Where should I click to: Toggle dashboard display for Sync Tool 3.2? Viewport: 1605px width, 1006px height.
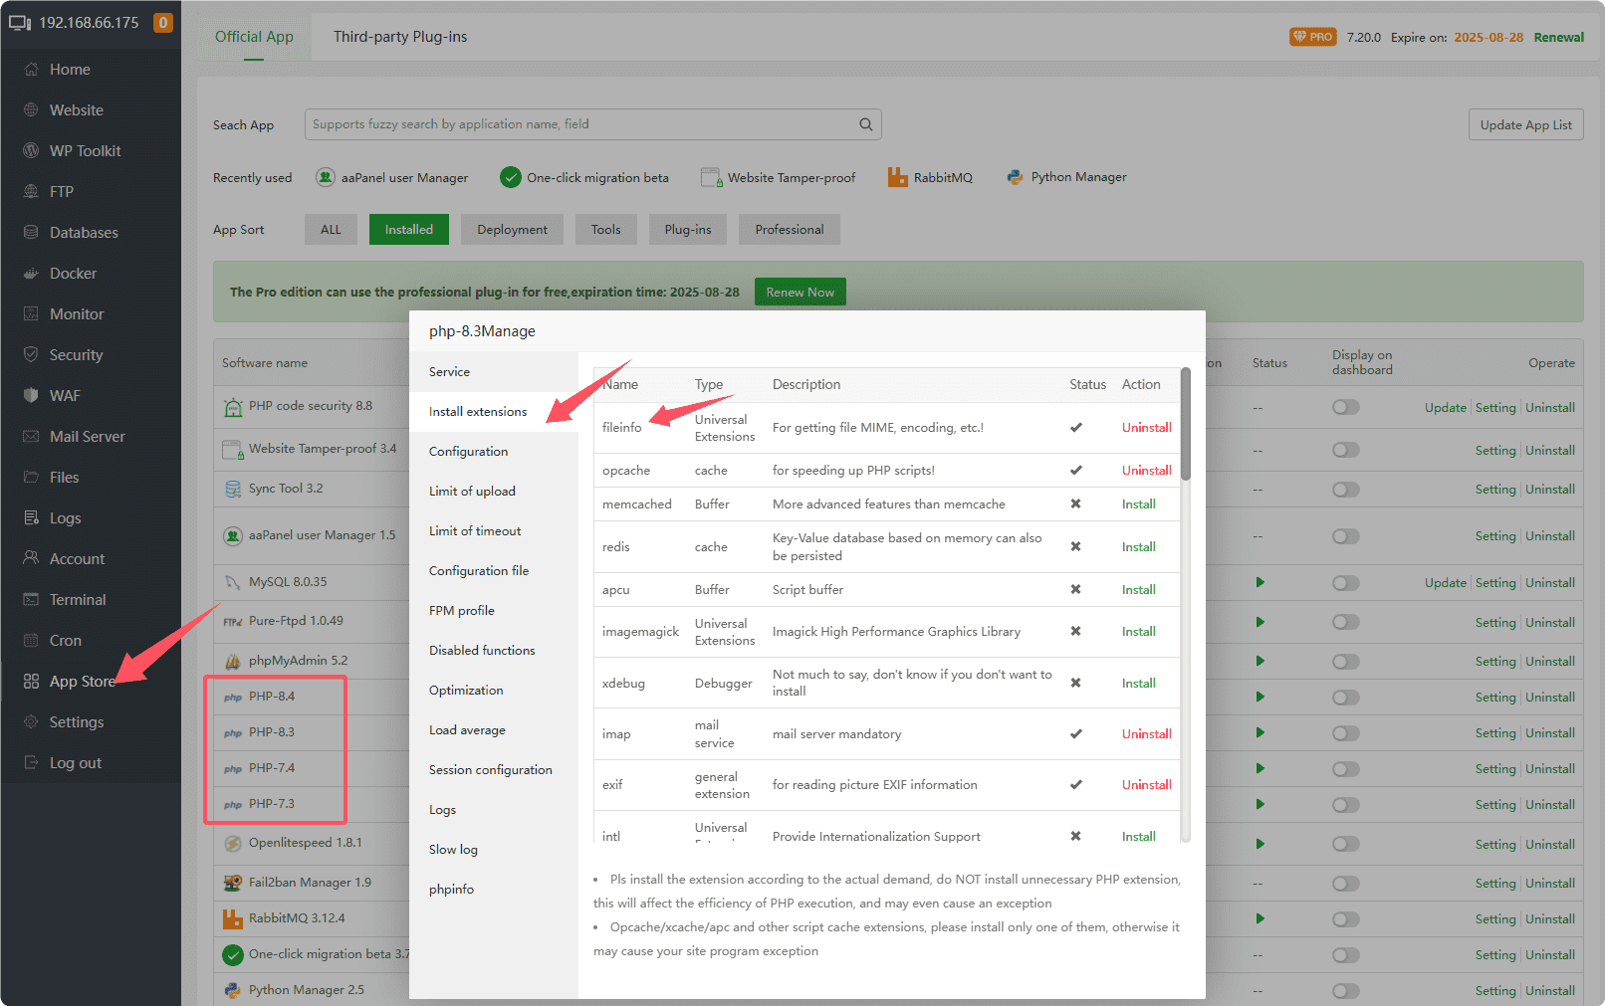click(x=1345, y=490)
